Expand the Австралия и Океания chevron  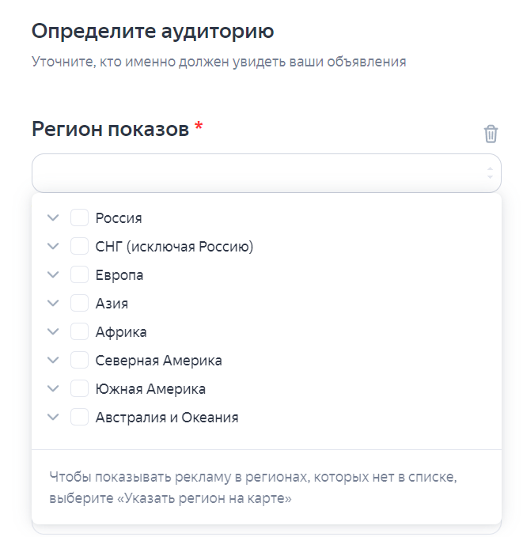coord(53,417)
